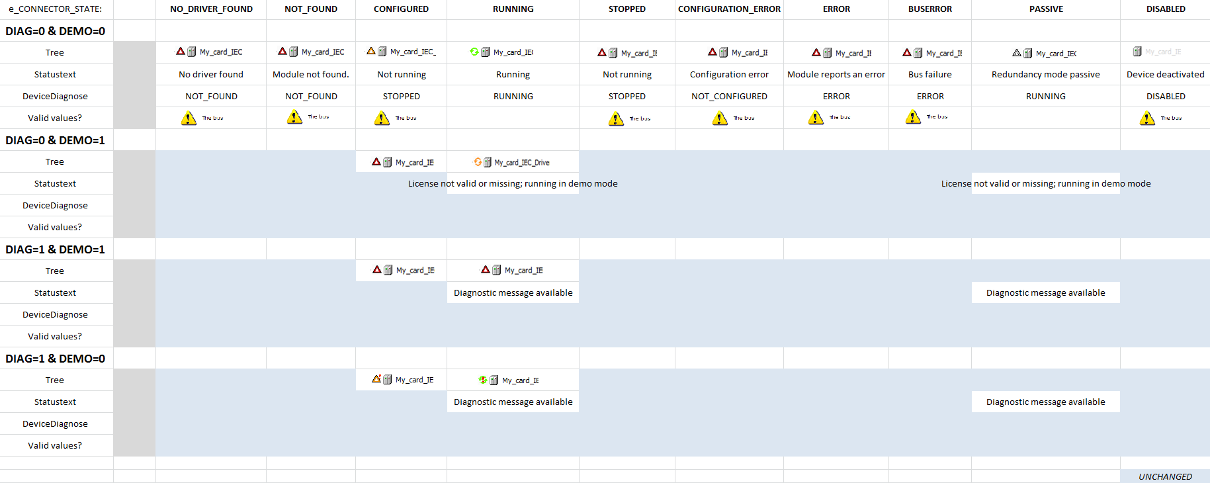
Task: Click the outlined triangle tree icon under PASSIVE
Action: [x=1016, y=53]
